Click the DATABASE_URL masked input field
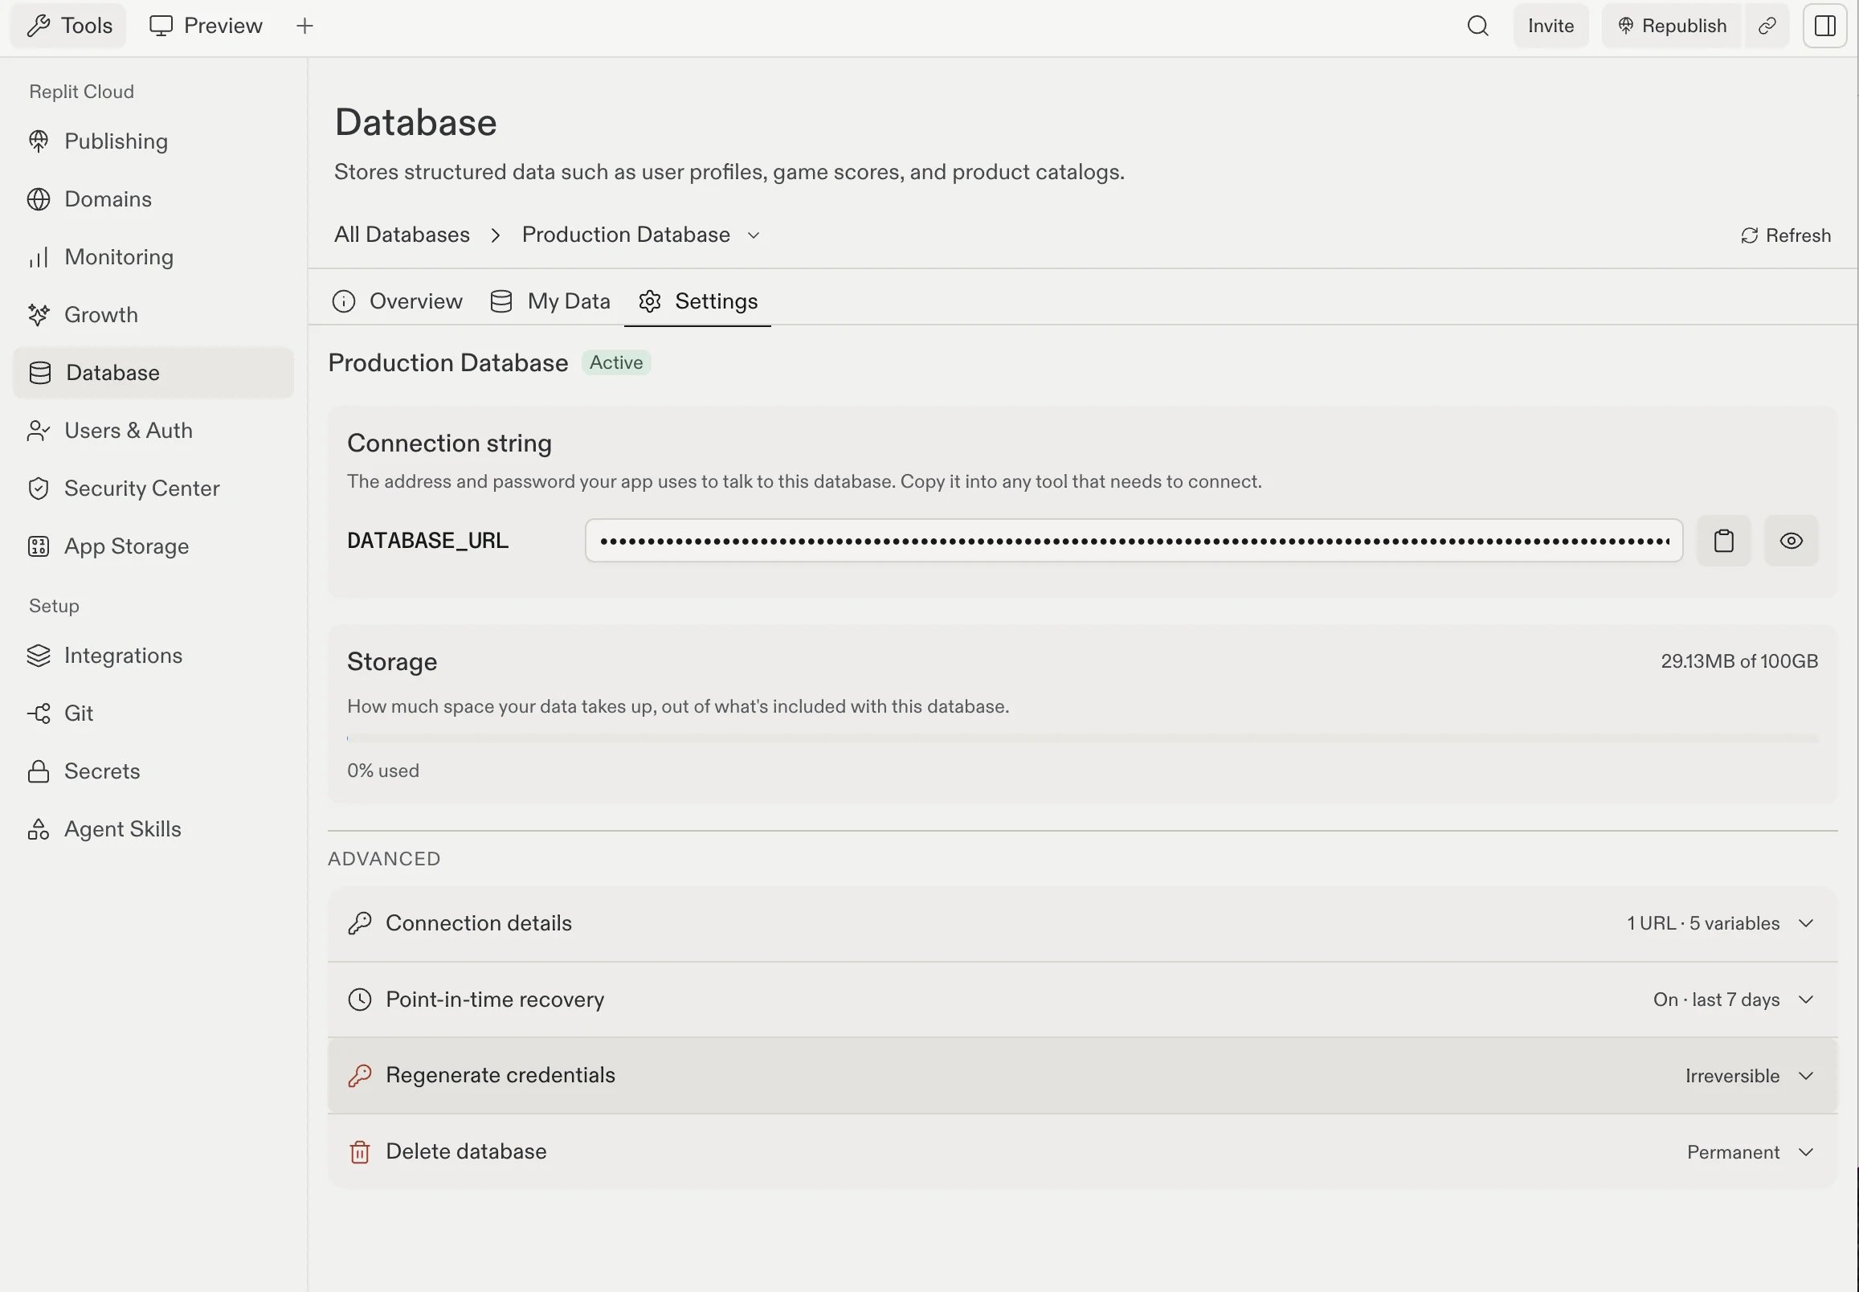Viewport: 1859px width, 1292px height. pyautogui.click(x=1134, y=541)
